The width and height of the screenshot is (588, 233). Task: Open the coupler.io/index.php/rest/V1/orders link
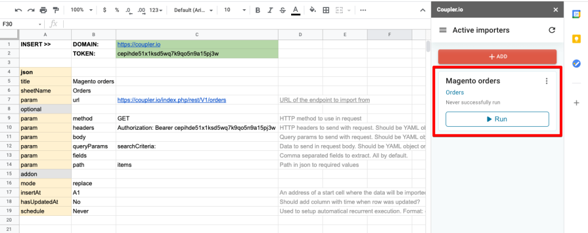172,100
